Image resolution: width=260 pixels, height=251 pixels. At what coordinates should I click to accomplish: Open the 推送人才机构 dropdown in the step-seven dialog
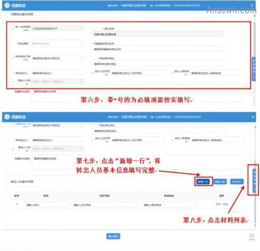point(57,148)
